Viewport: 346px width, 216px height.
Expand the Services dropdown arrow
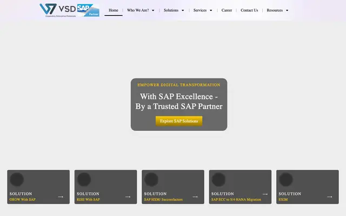pyautogui.click(x=211, y=10)
